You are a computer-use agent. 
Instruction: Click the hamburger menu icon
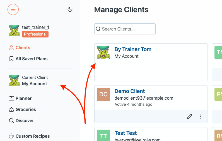click(13, 9)
